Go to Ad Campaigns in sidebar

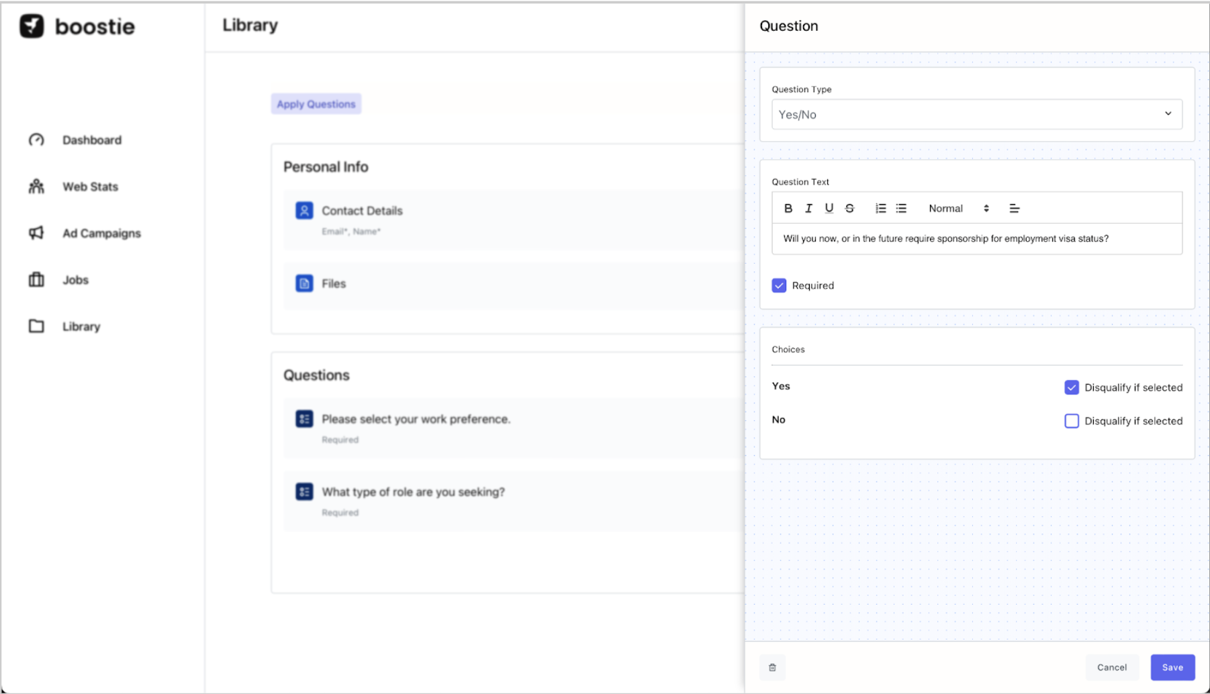101,234
